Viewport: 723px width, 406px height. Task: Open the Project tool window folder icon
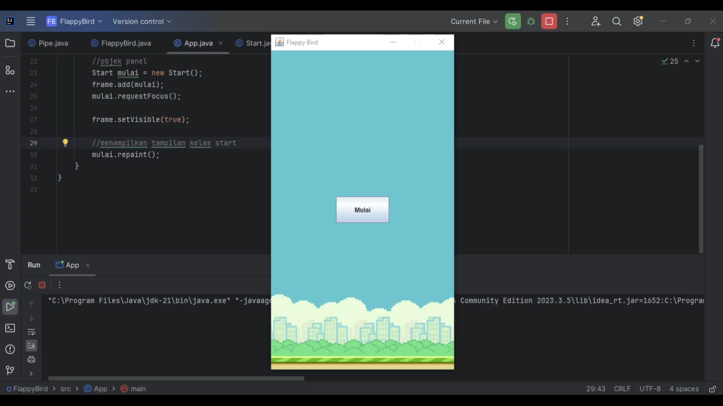click(x=10, y=43)
